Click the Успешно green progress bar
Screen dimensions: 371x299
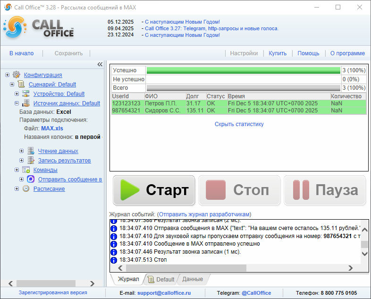pyautogui.click(x=243, y=70)
